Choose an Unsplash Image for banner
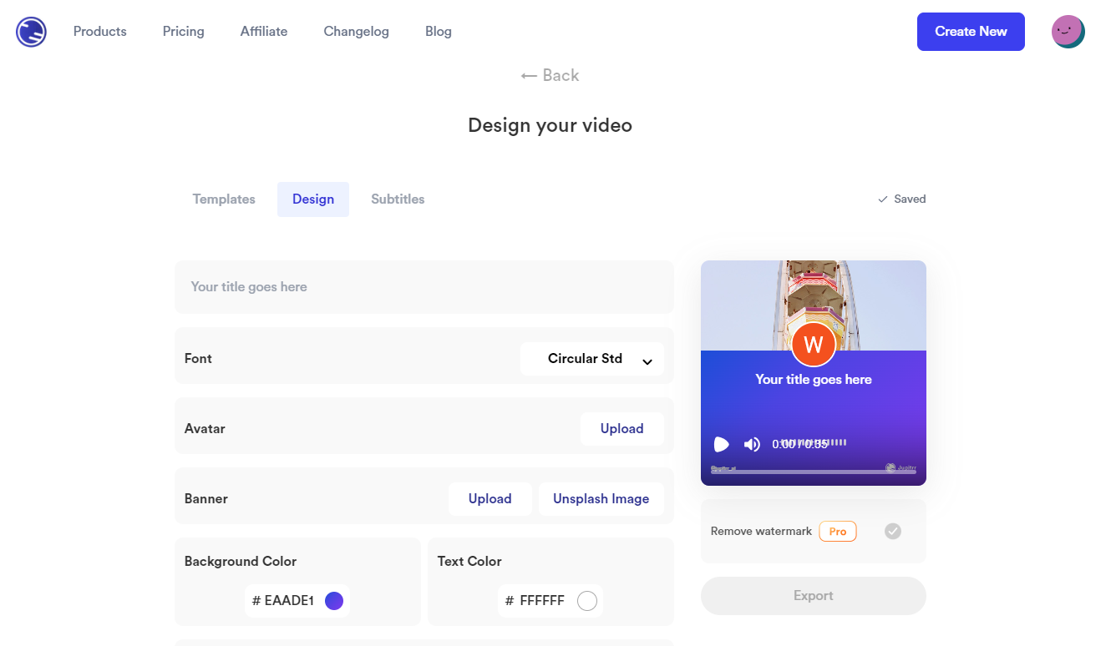 pos(601,499)
